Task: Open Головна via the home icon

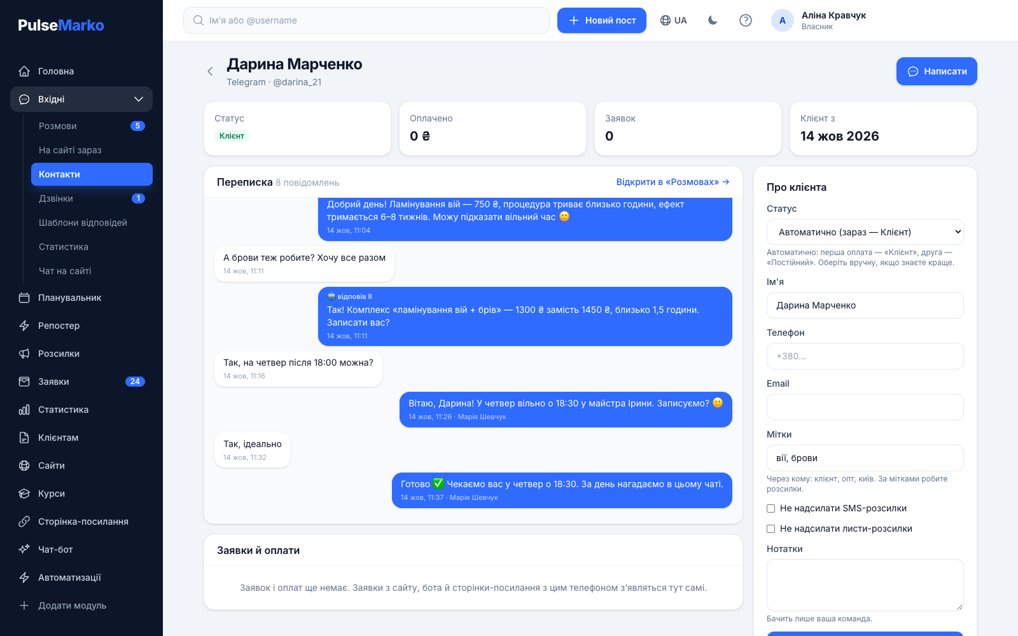Action: coord(24,71)
